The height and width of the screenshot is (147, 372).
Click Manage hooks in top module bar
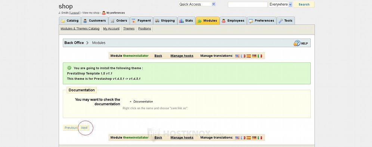[x=182, y=56]
